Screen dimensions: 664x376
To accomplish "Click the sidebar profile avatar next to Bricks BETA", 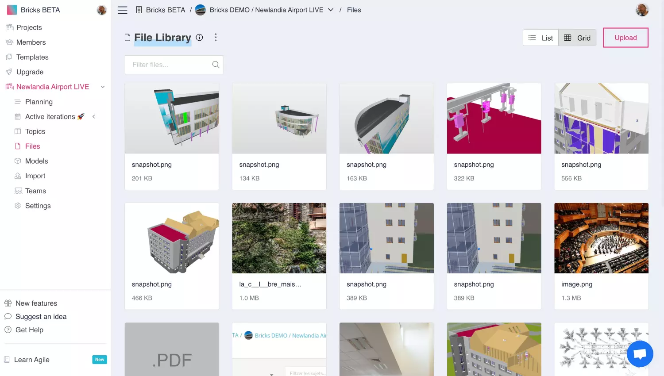I will pyautogui.click(x=101, y=10).
